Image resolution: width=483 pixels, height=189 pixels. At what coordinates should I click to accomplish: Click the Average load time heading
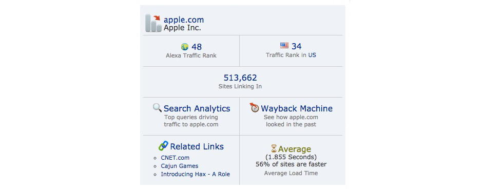tap(295, 149)
